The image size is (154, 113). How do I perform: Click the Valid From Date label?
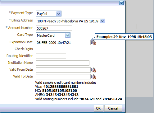pyautogui.click(x=21, y=69)
